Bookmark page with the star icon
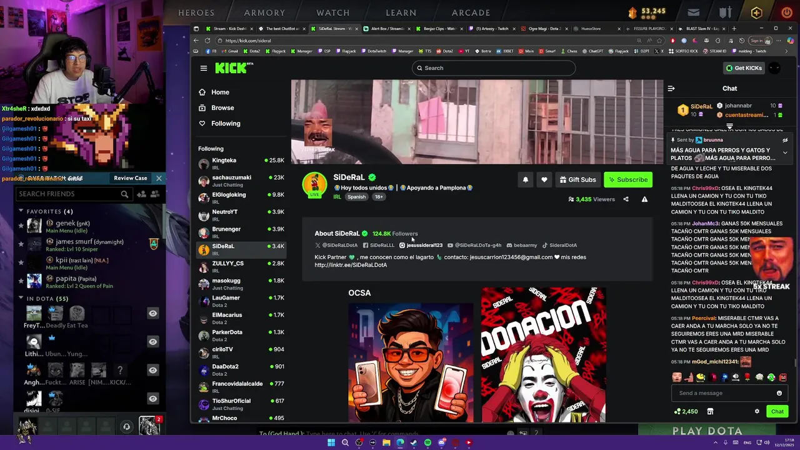This screenshot has height=450, width=800. pos(659,41)
